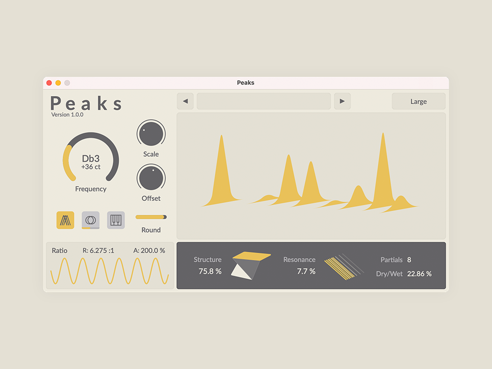The image size is (492, 369).
Task: Click the yellow peaks mode icon
Action: [65, 220]
